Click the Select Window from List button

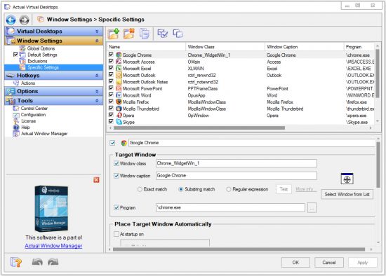pyautogui.click(x=347, y=194)
